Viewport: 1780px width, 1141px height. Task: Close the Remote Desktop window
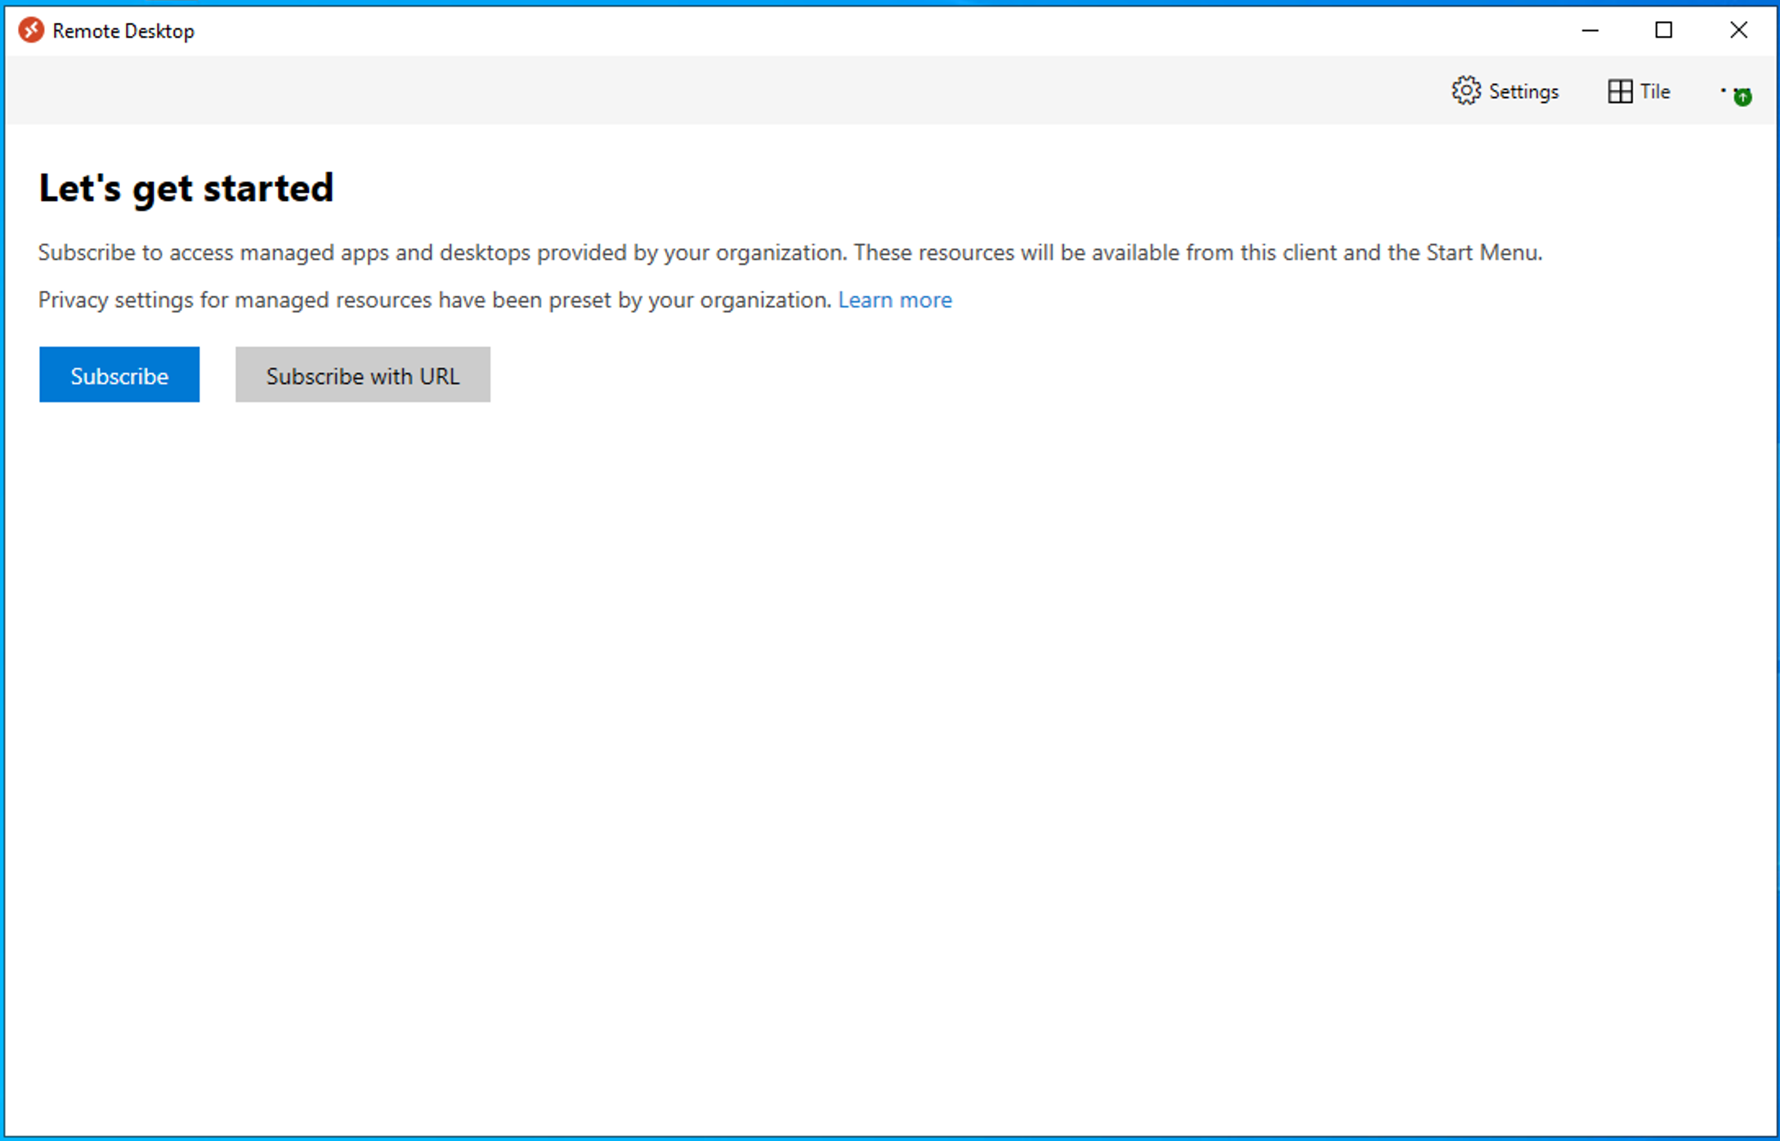point(1738,30)
